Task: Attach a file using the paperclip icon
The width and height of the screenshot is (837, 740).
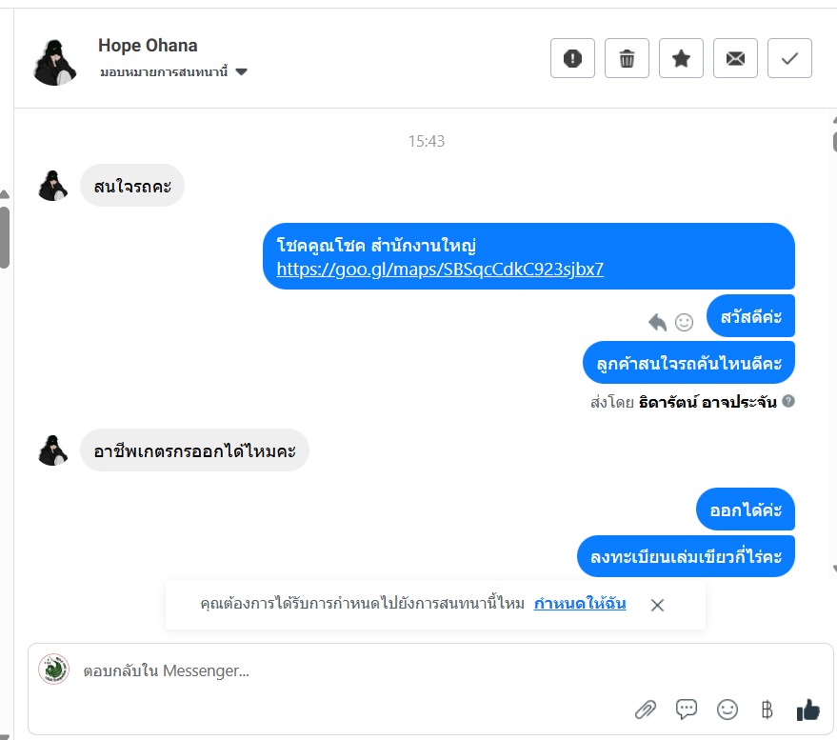Action: click(646, 710)
